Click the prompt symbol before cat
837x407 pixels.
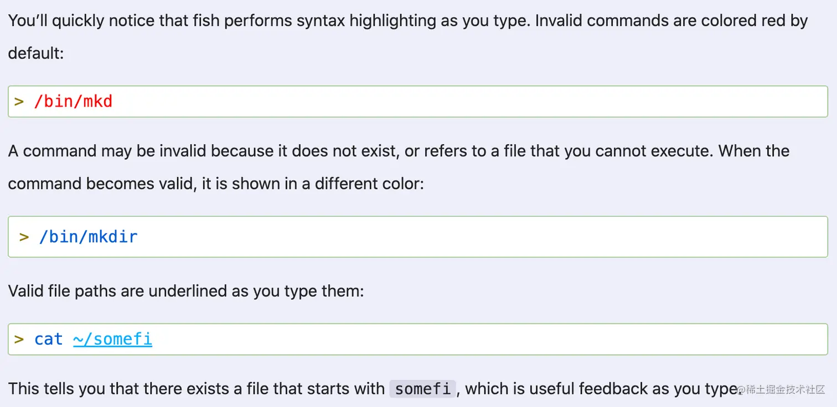[x=19, y=339]
